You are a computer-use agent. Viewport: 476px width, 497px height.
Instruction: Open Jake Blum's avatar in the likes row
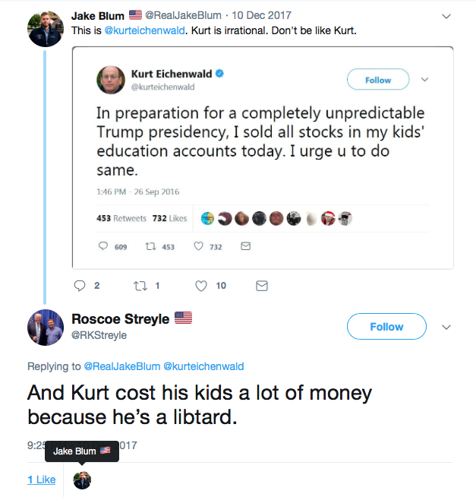click(82, 480)
